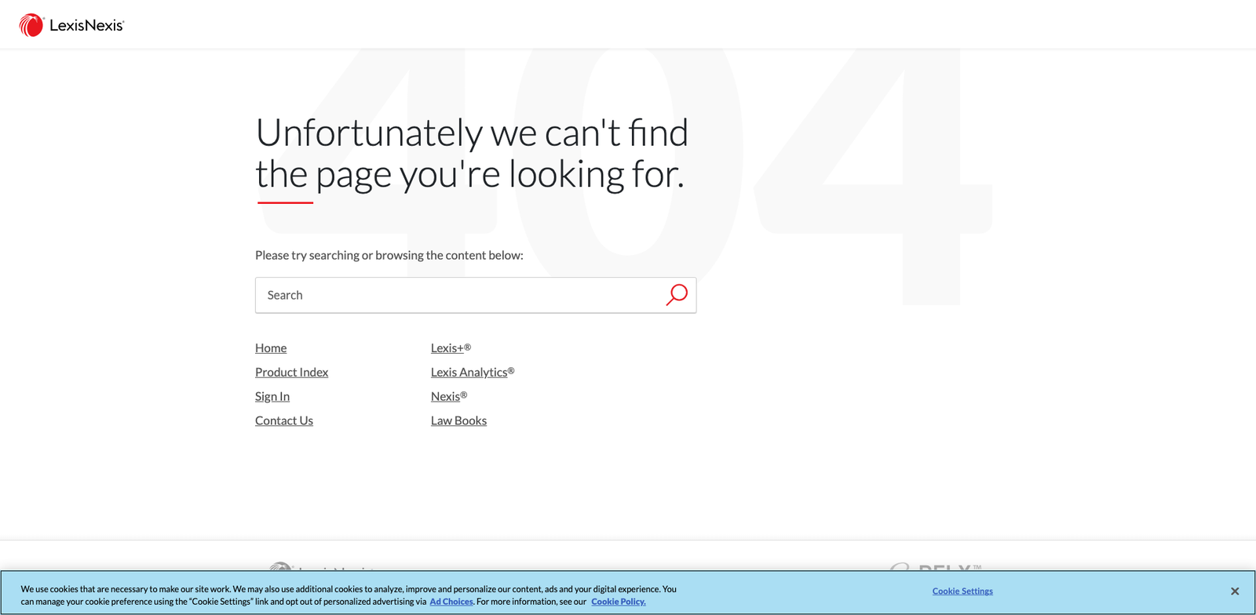Read the Cookie Policy link
Viewport: 1256px width, 615px height.
pyautogui.click(x=618, y=602)
